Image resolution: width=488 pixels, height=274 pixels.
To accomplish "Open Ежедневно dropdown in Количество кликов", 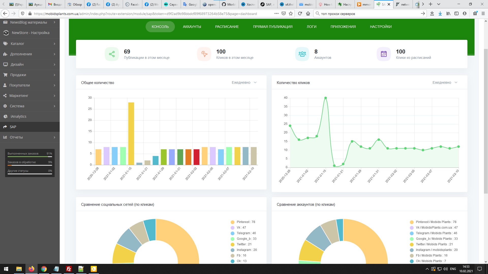I will (445, 82).
